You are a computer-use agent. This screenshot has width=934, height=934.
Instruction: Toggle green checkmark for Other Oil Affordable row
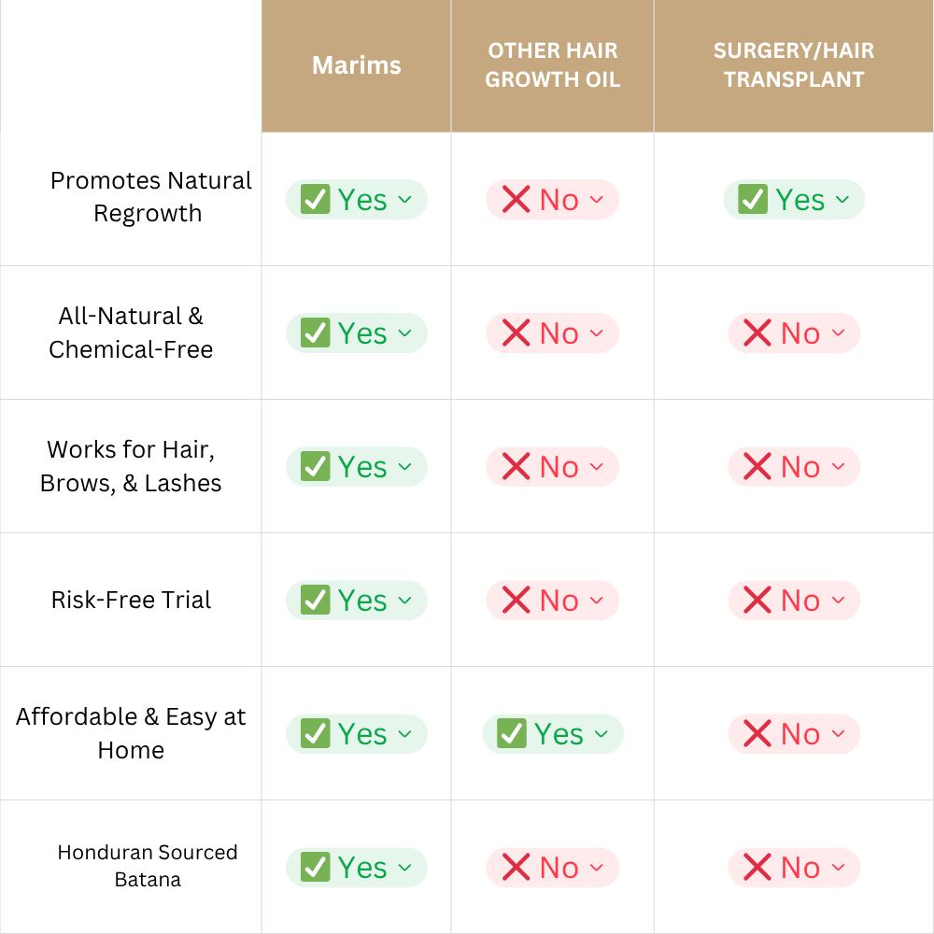click(x=512, y=734)
